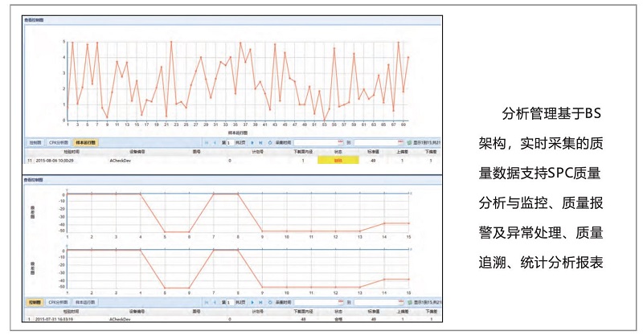Open calendar for lower panel end date
Screen dimensions: 643x335
point(400,302)
